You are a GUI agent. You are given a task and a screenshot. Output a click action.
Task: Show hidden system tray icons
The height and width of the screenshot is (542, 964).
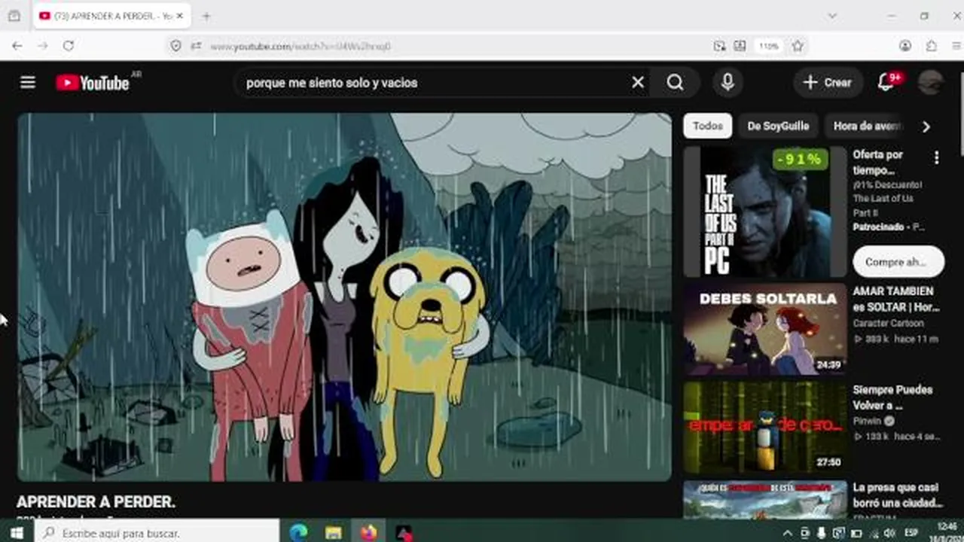(x=788, y=533)
